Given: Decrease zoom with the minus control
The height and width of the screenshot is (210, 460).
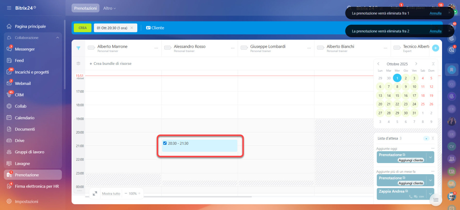Looking at the screenshot, I should pyautogui.click(x=126, y=194).
